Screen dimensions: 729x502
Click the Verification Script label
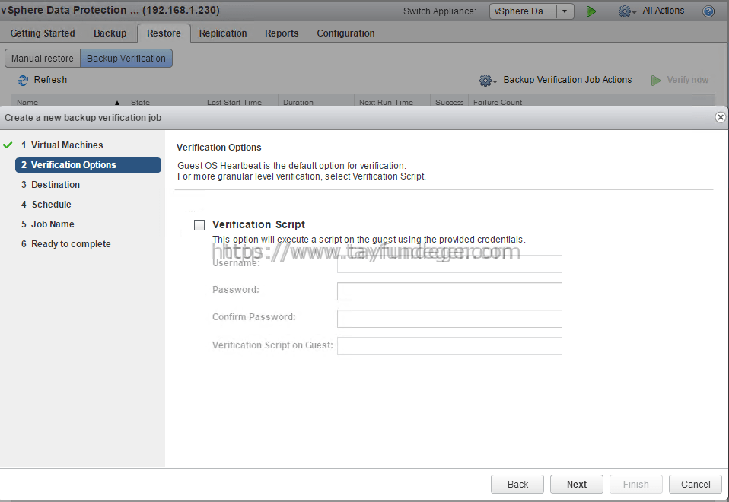click(259, 224)
